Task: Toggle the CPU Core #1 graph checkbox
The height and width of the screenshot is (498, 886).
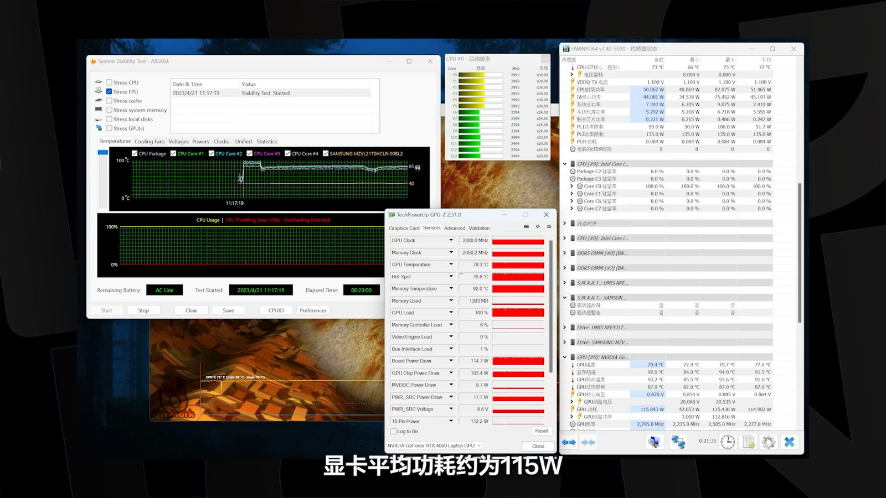Action: (x=173, y=153)
